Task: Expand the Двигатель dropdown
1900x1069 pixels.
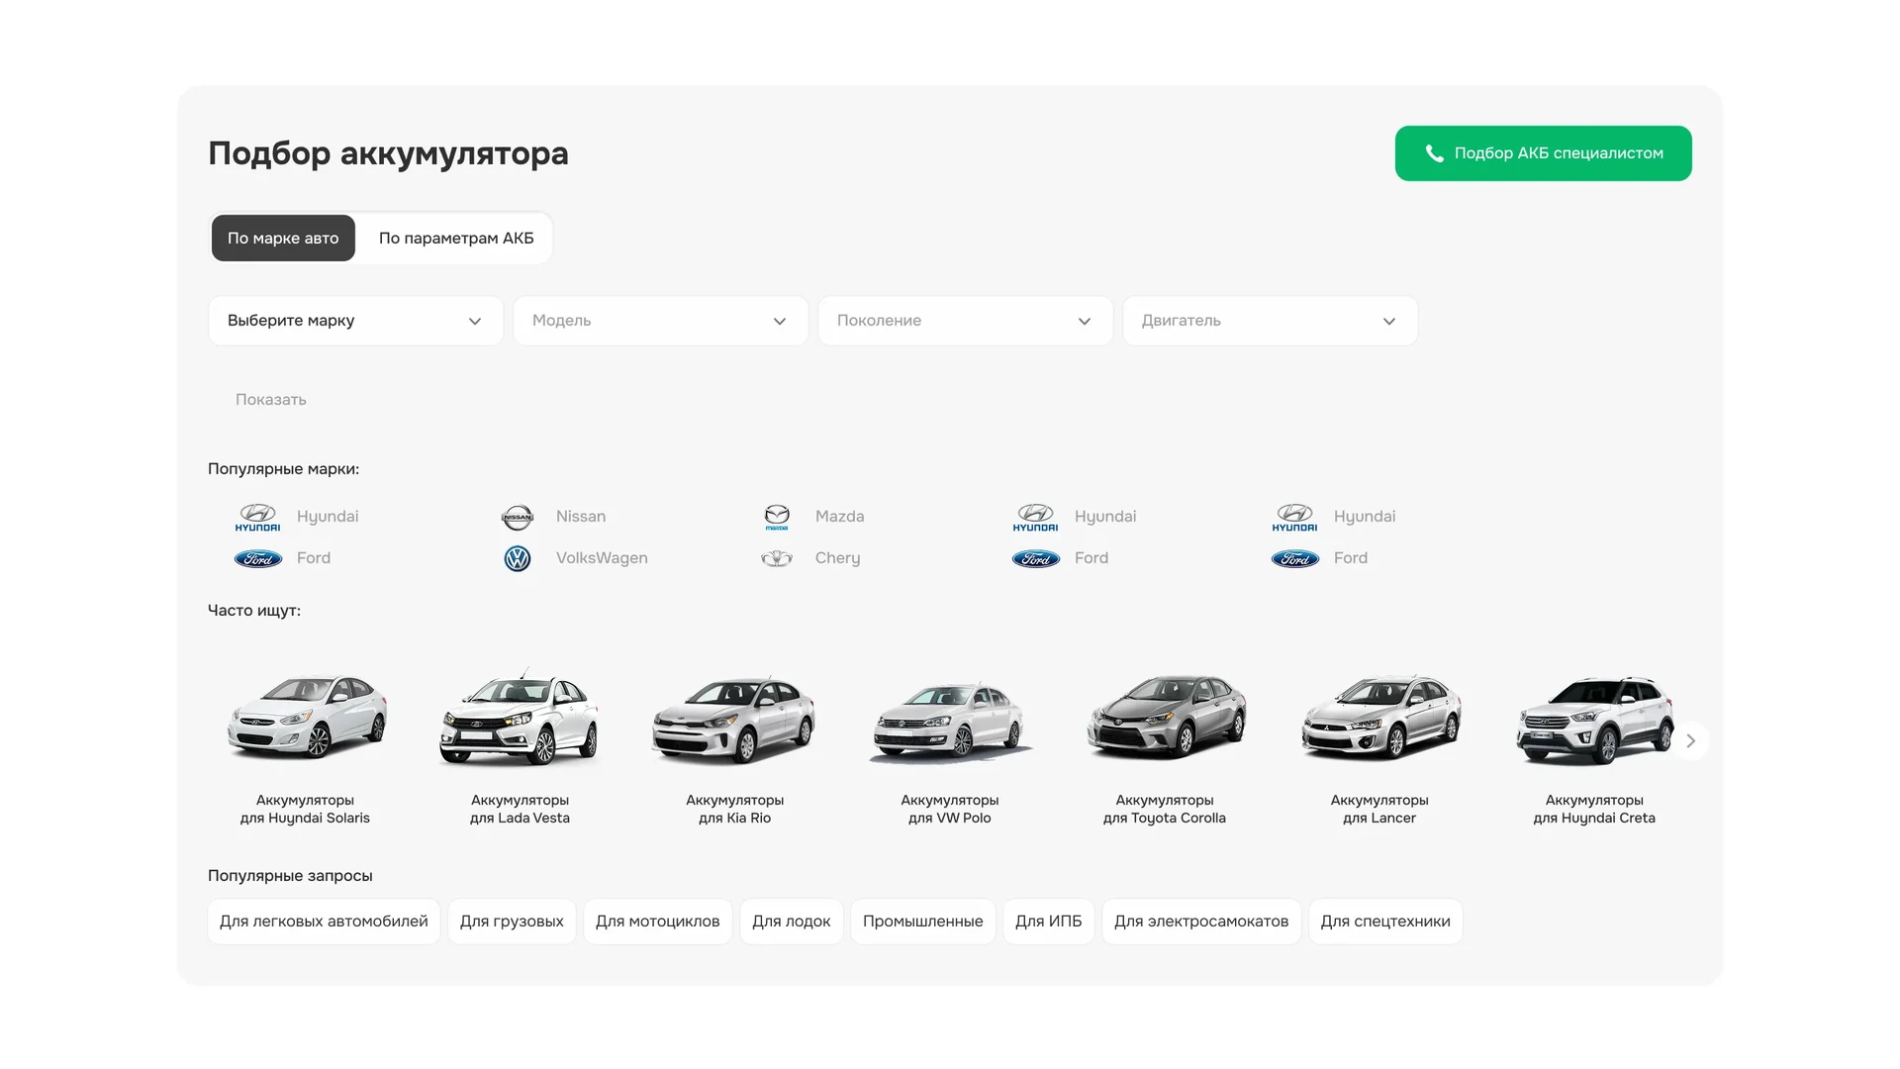Action: click(x=1270, y=321)
